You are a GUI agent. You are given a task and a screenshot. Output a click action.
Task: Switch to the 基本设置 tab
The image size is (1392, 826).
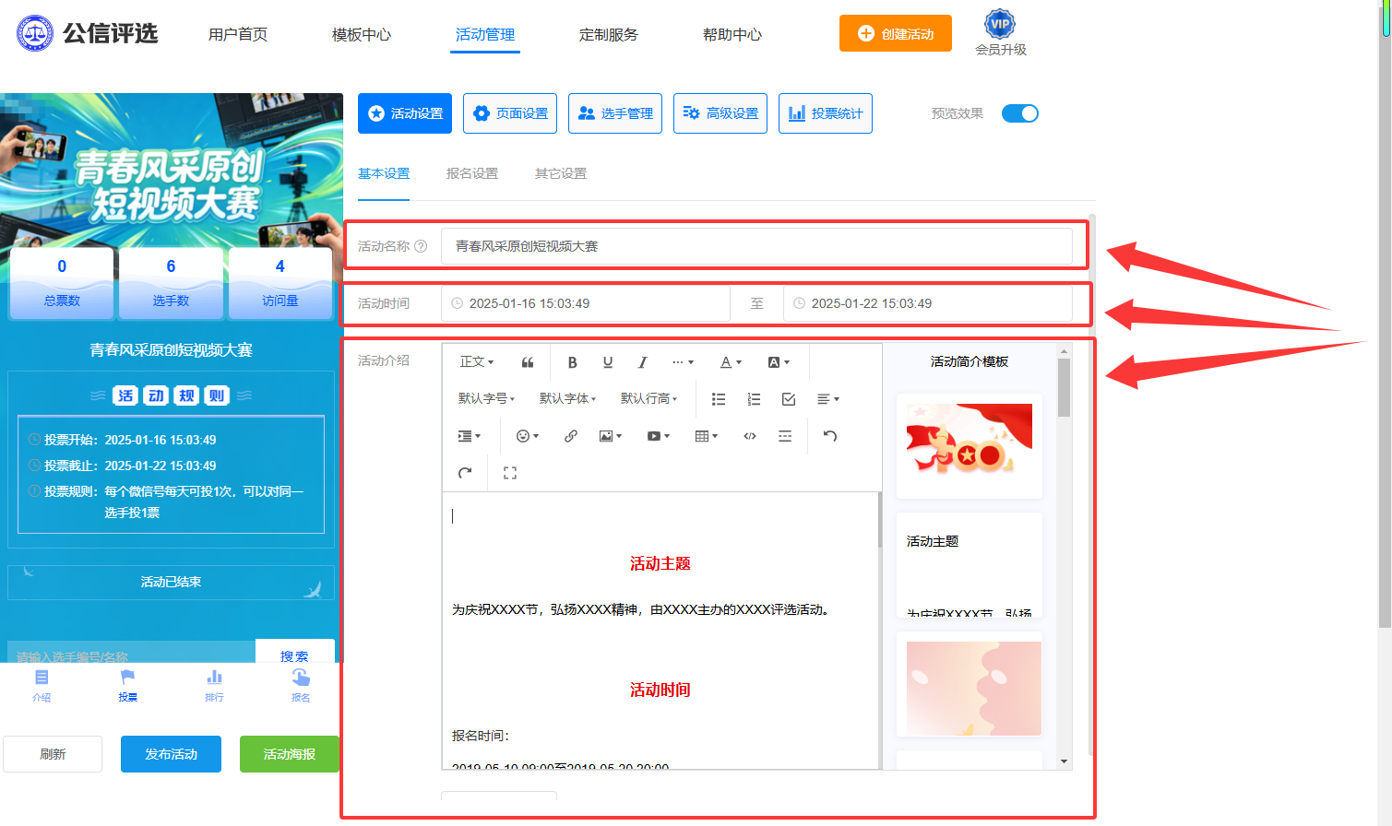[x=384, y=173]
